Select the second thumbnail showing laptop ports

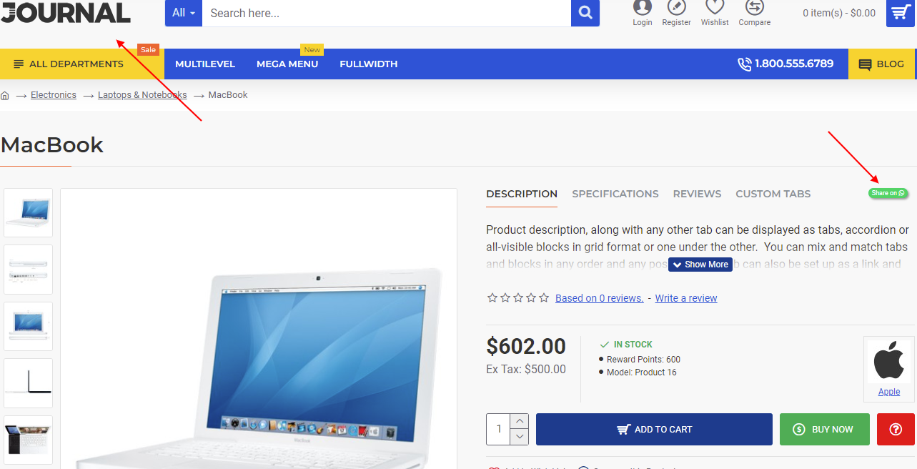point(29,270)
